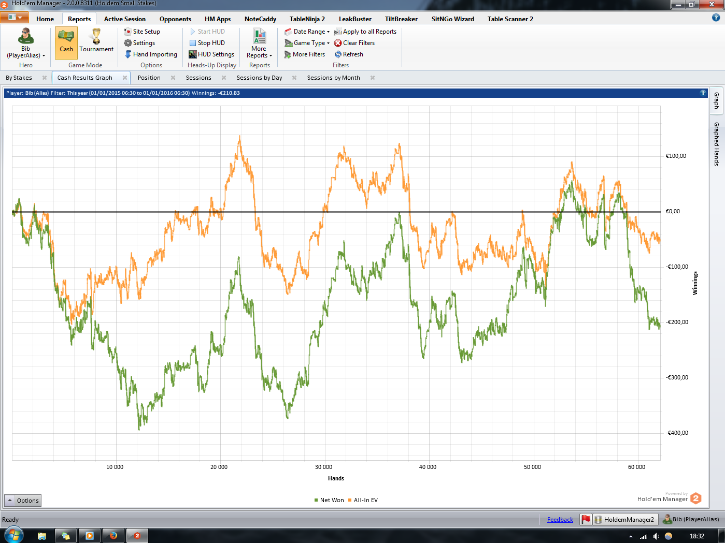Image resolution: width=725 pixels, height=543 pixels.
Task: Open Firefox from the taskbar
Action: tap(113, 536)
